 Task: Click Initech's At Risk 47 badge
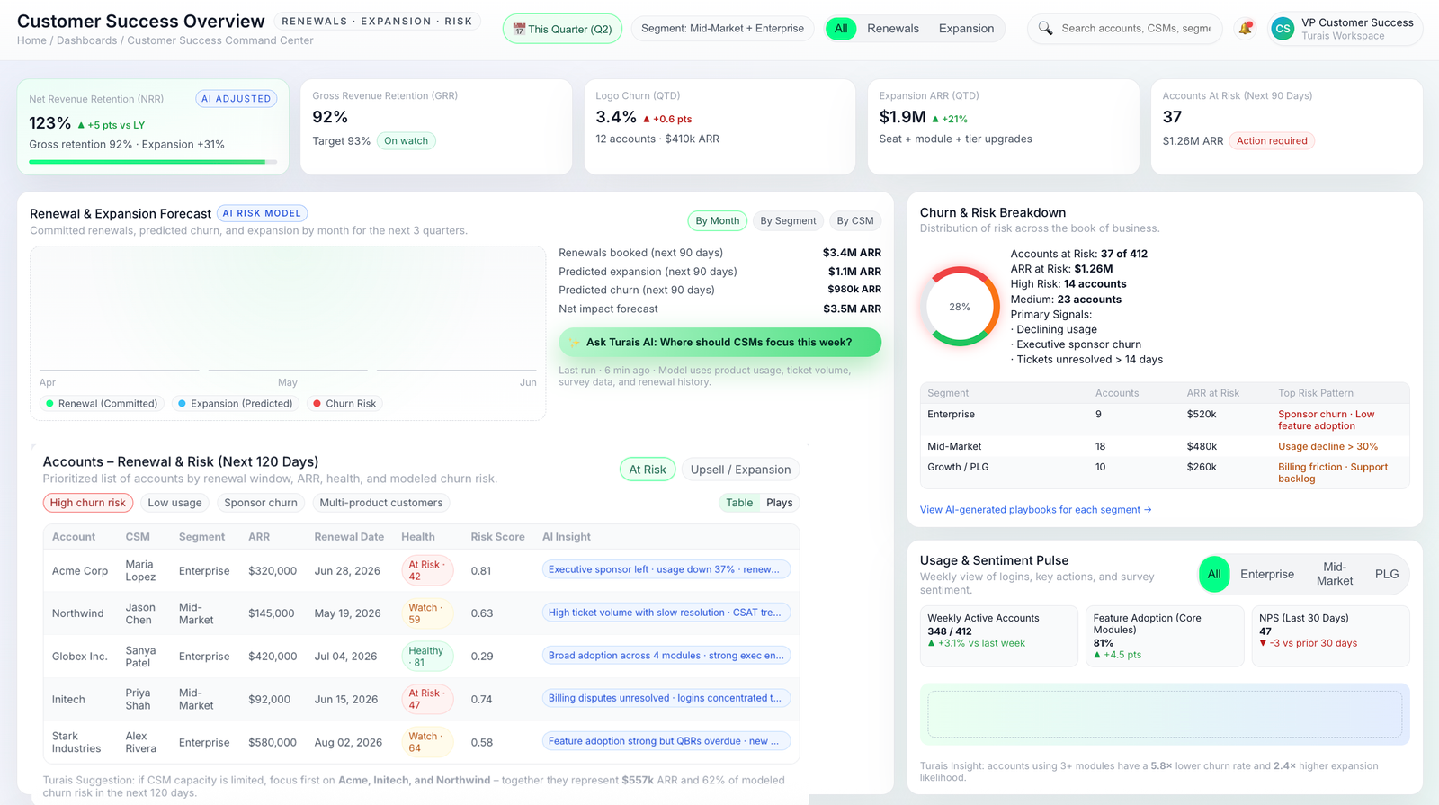pyautogui.click(x=427, y=699)
